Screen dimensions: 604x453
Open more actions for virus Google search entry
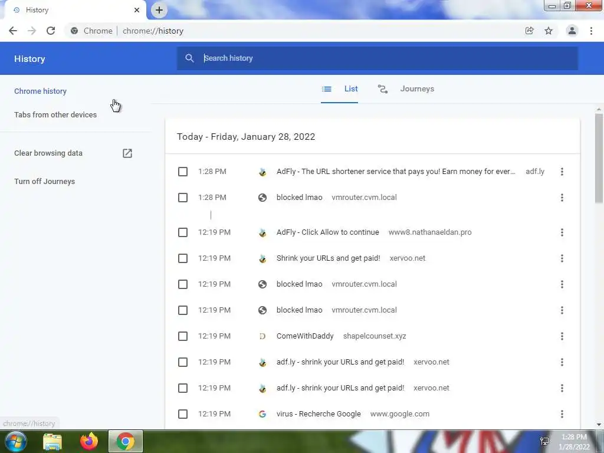[x=562, y=414]
